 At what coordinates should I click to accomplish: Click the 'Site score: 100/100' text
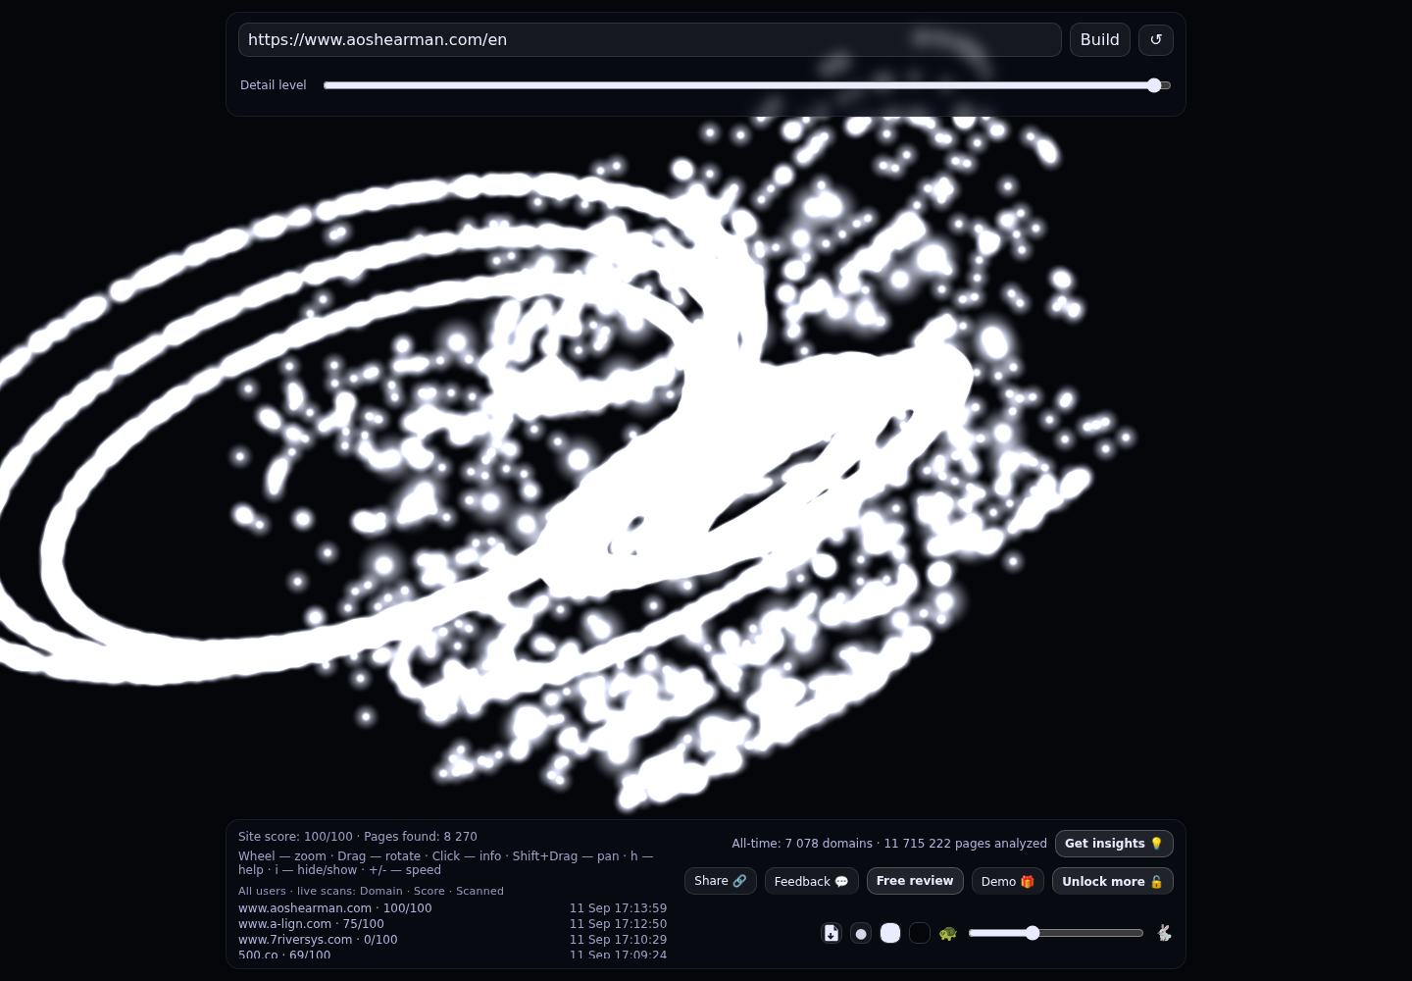(x=295, y=837)
